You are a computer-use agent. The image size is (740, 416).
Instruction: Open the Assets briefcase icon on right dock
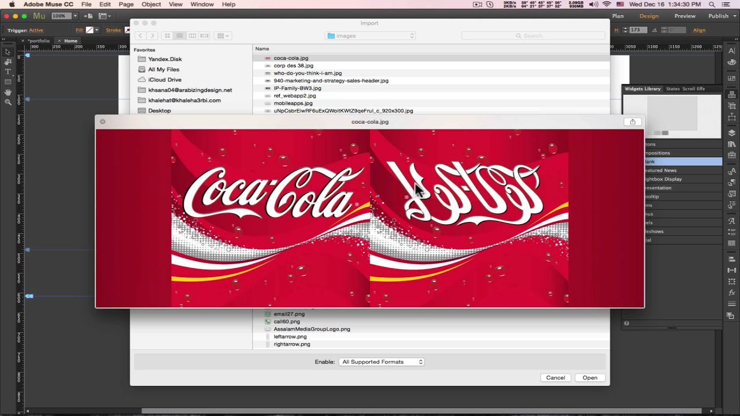pyautogui.click(x=731, y=156)
